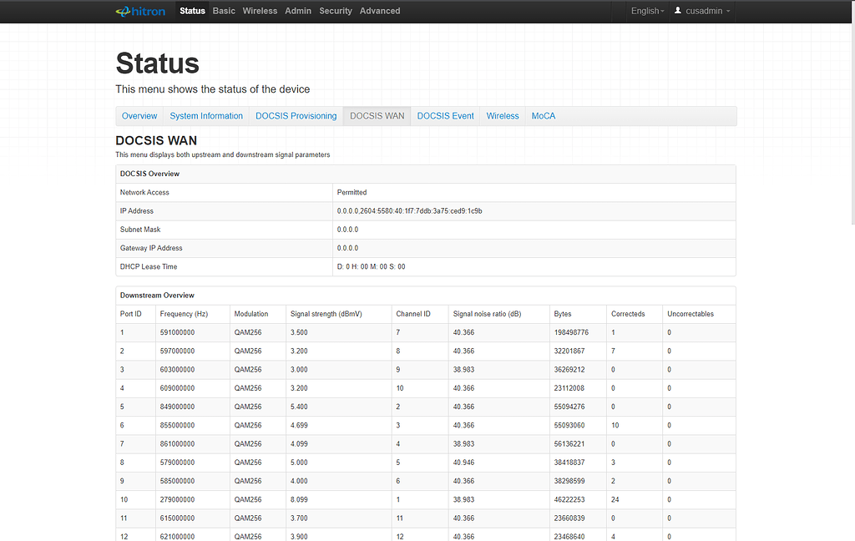Select the DOCSIS Provisioning tab
855x541 pixels.
(296, 116)
